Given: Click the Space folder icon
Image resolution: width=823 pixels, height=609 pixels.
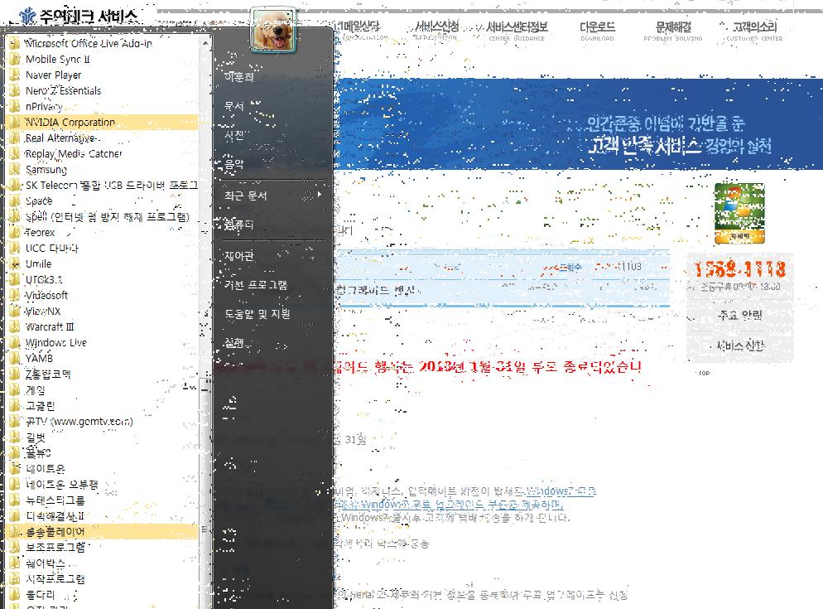Looking at the screenshot, I should pyautogui.click(x=15, y=201).
